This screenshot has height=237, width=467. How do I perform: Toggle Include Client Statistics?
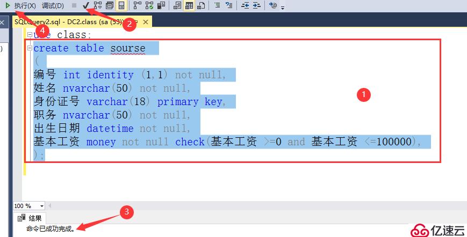point(161,5)
